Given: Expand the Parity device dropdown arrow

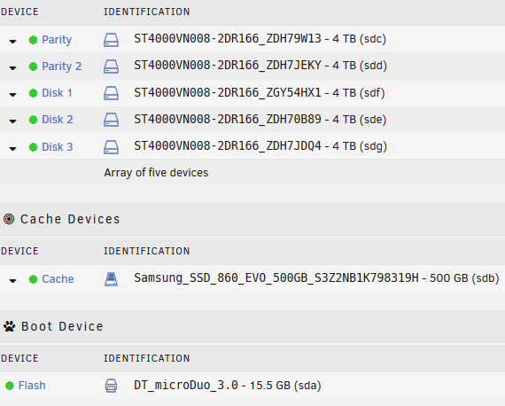Looking at the screenshot, I should pos(12,42).
